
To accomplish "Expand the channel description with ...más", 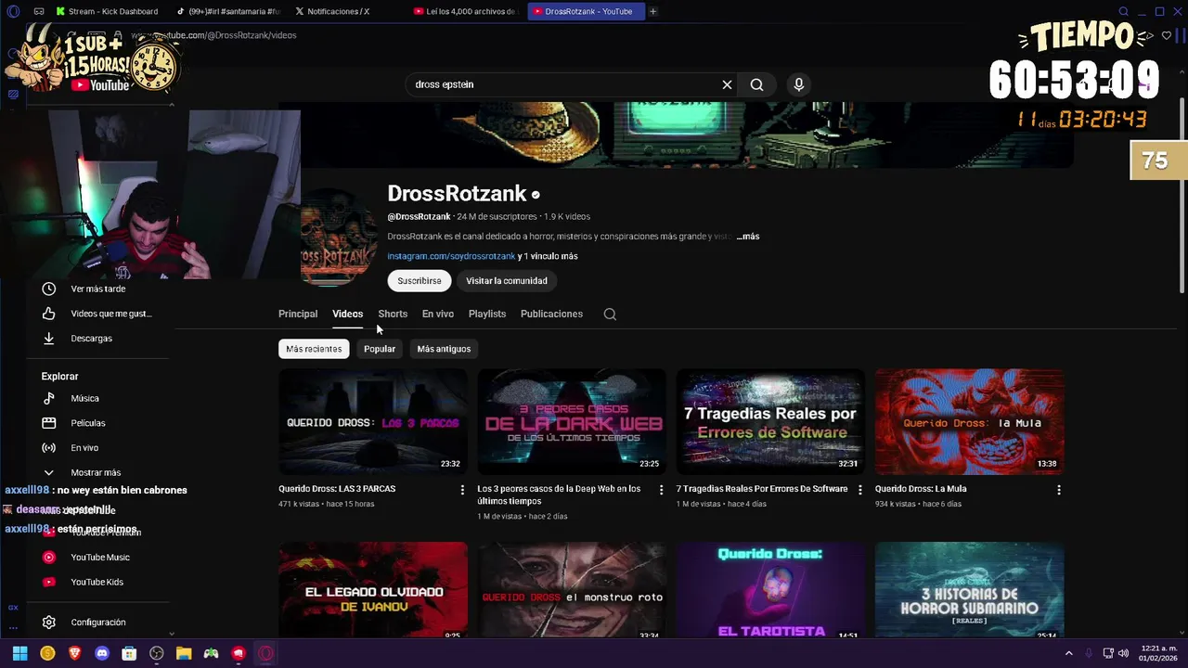I will click(748, 237).
